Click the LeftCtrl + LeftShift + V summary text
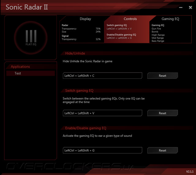 coord(119,29)
